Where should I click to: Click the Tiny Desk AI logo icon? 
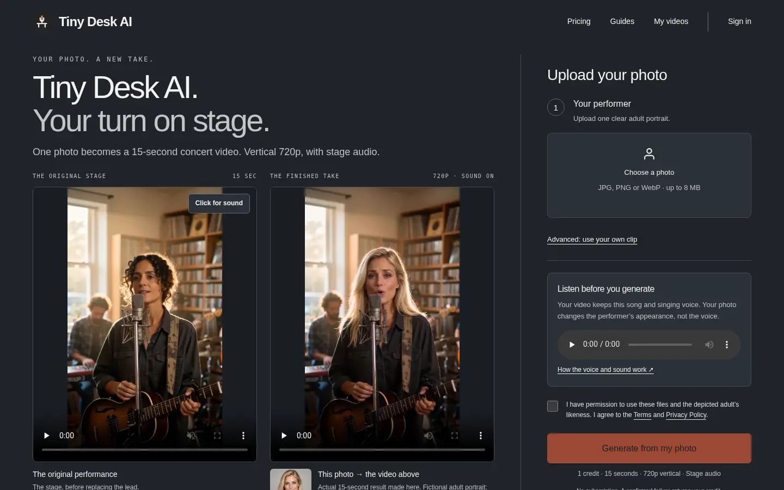point(42,22)
